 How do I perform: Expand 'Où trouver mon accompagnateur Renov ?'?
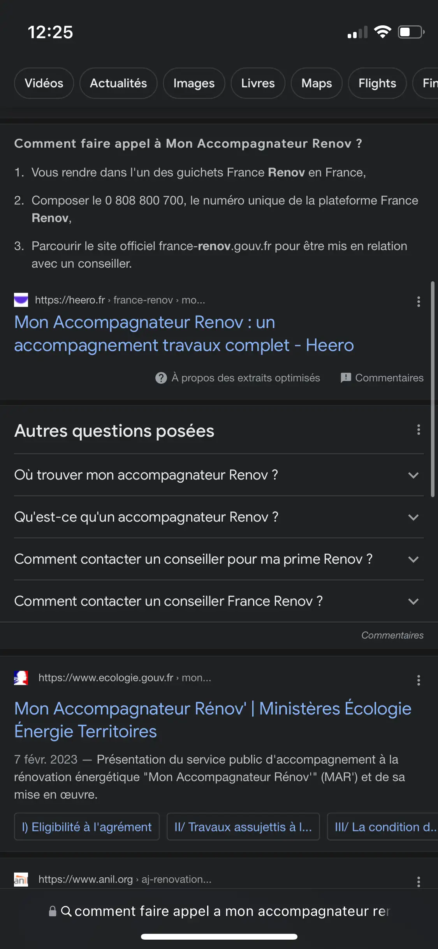pyautogui.click(x=413, y=475)
